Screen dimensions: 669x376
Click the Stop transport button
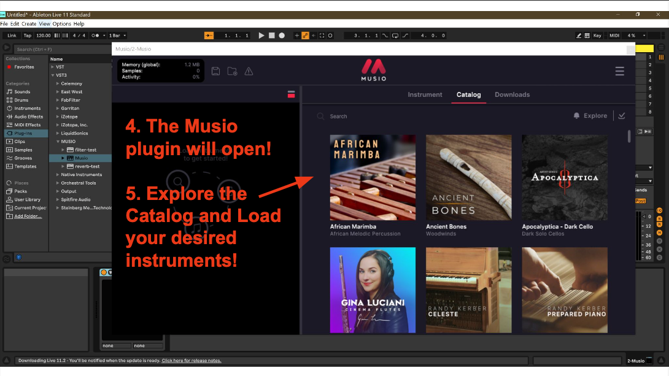271,36
